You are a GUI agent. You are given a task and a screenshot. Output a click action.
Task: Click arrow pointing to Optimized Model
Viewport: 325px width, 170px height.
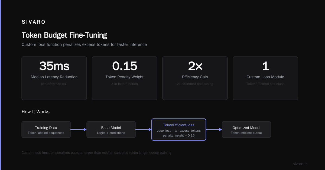click(x=214, y=130)
